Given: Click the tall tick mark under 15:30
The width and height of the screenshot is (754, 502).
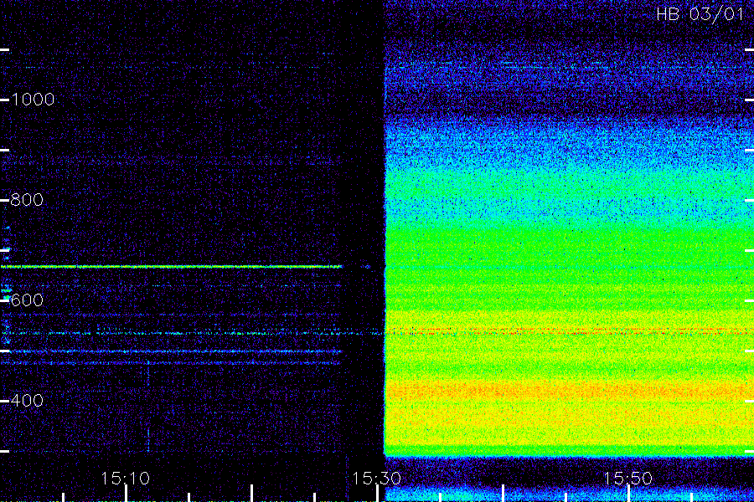Looking at the screenshot, I should pyautogui.click(x=377, y=494).
